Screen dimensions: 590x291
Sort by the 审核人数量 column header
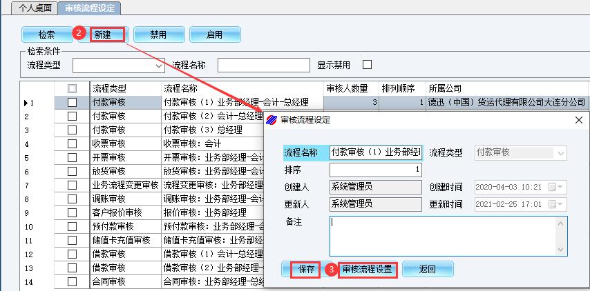pos(350,89)
